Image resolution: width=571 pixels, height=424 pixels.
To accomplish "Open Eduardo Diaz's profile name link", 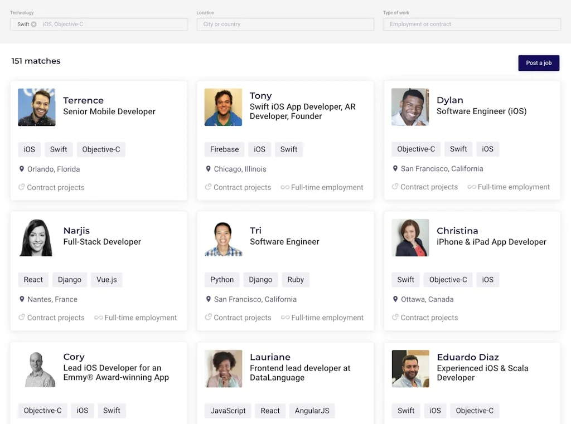I will click(467, 357).
